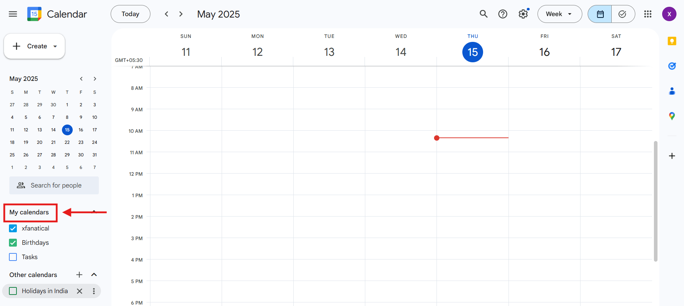Click the vertical scrollbar of calendar grid
The width and height of the screenshot is (684, 306).
(655, 200)
